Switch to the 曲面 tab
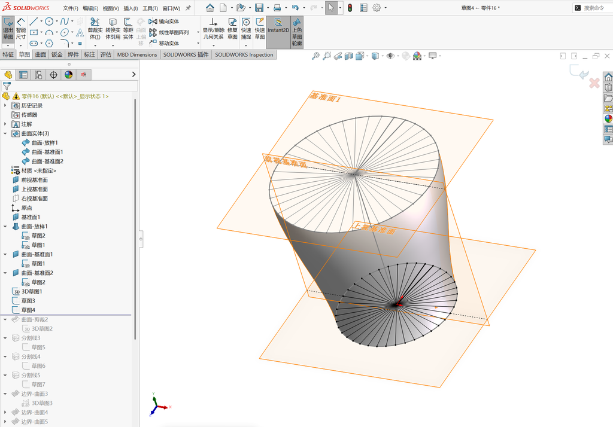 (41, 54)
